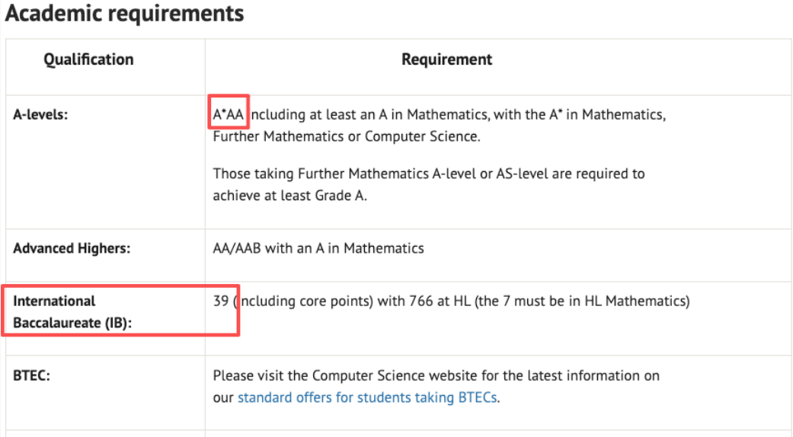Screen dimensions: 793x437
Task: Click the '(including core points)' text
Action: pyautogui.click(x=303, y=301)
